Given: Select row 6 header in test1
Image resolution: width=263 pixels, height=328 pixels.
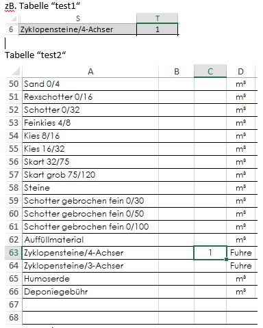Looking at the screenshot, I should coord(11,29).
